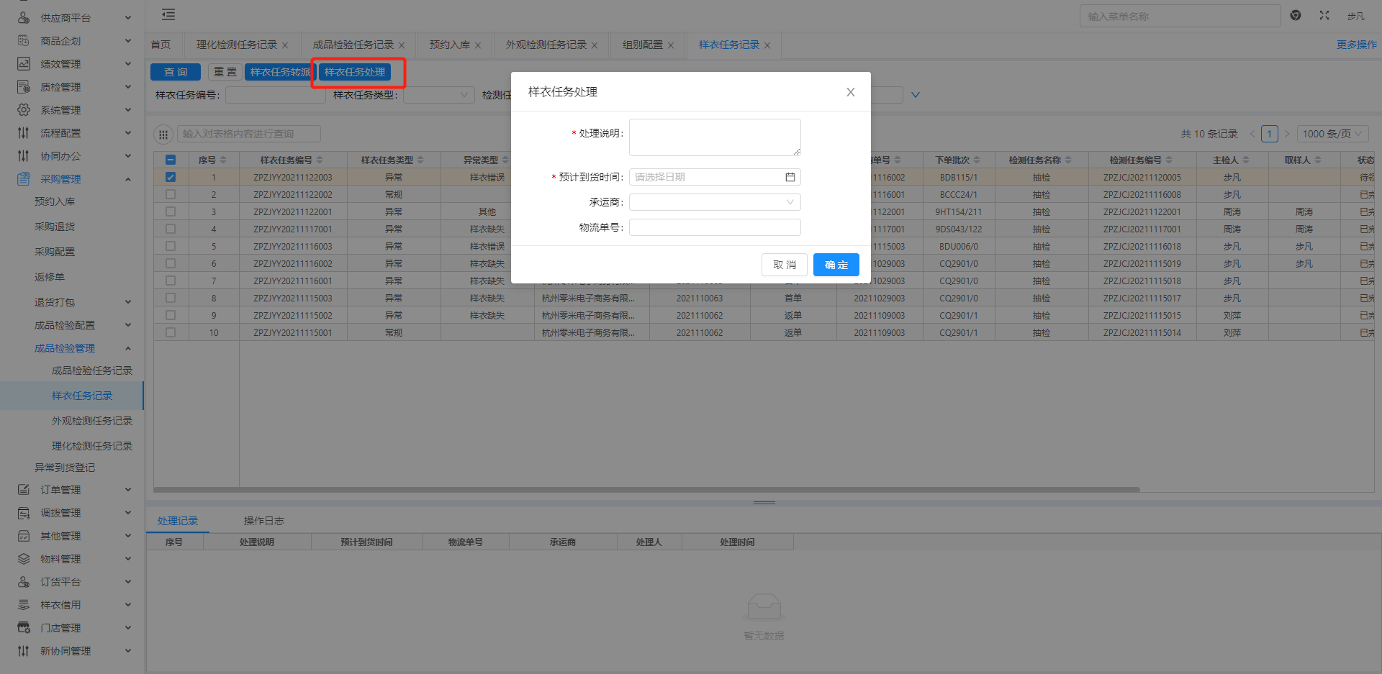Image resolution: width=1382 pixels, height=674 pixels.
Task: Open the 1000 条/页 page size dropdown
Action: [x=1332, y=134]
